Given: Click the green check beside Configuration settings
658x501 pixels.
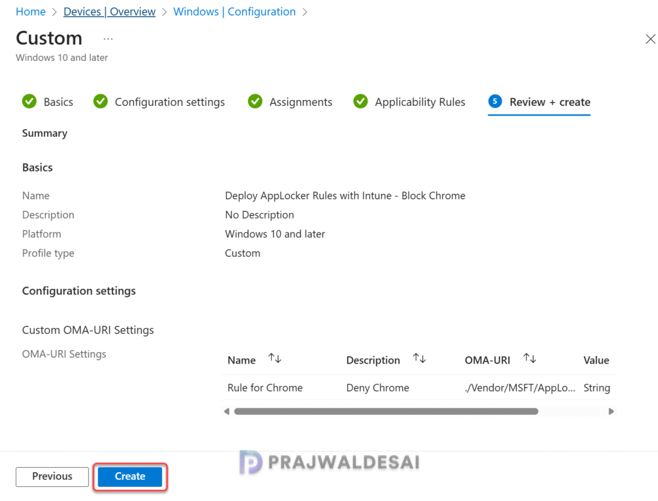Looking at the screenshot, I should click(x=101, y=101).
